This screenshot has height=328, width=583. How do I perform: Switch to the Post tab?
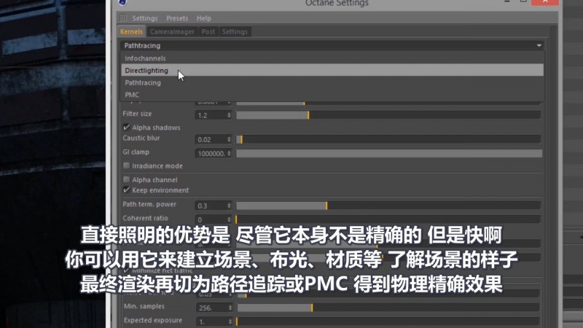[x=208, y=32]
